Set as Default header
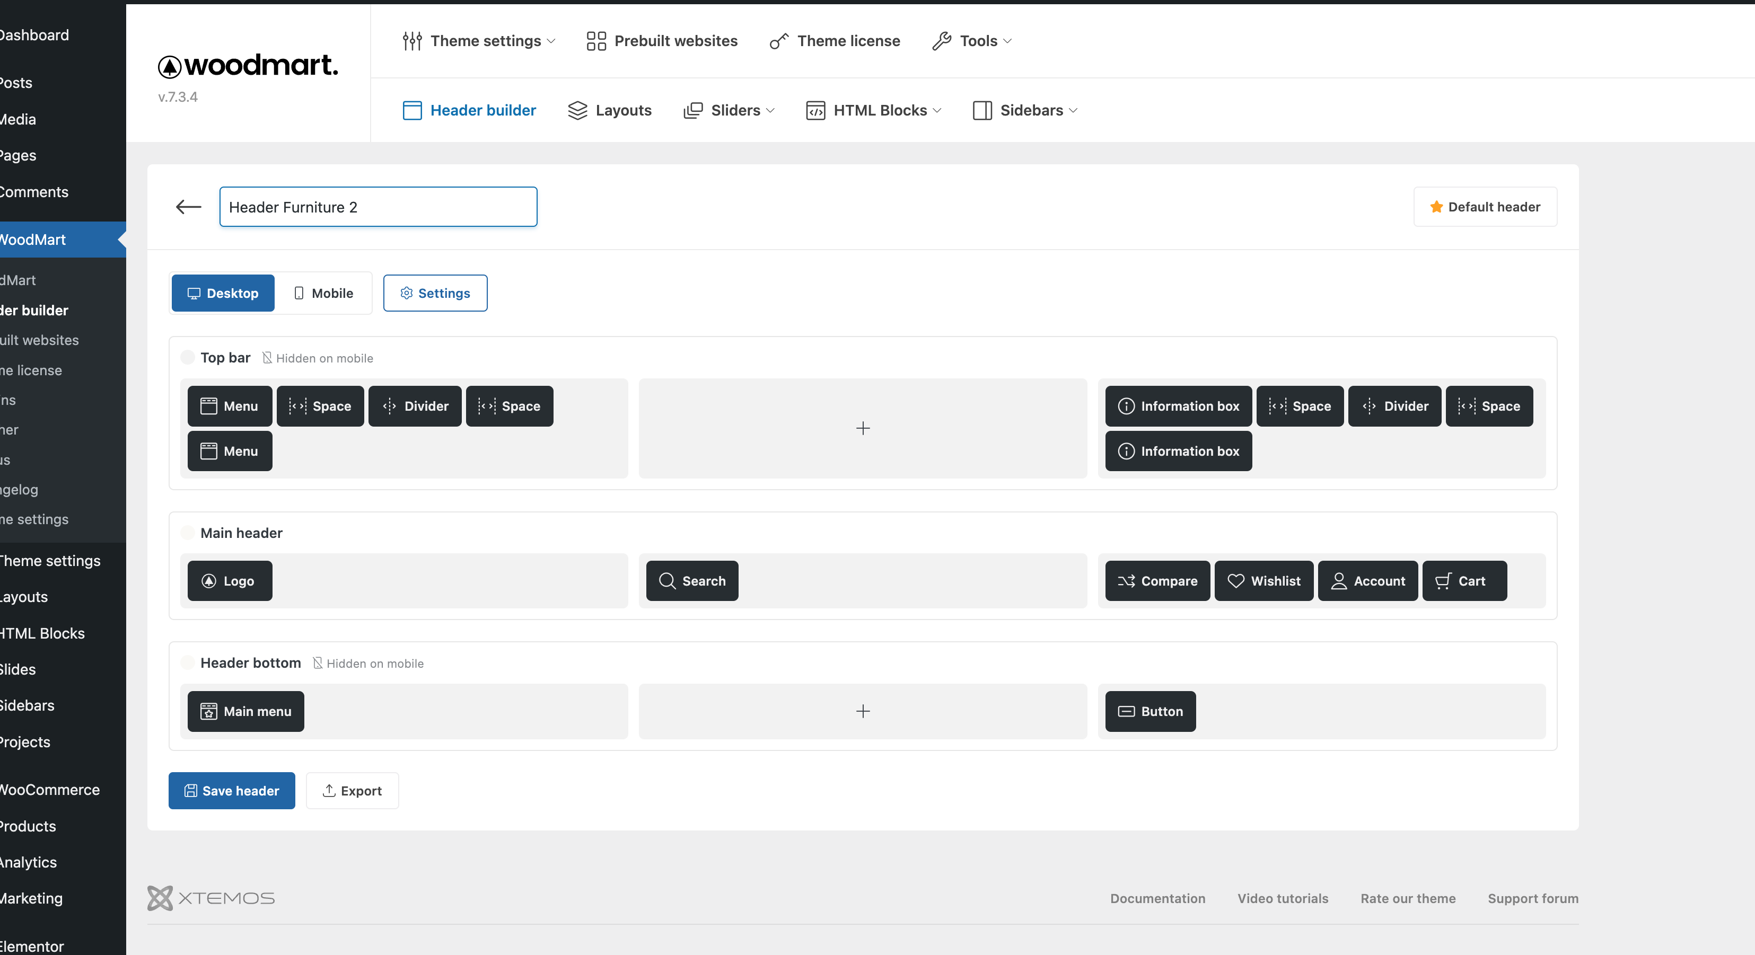The image size is (1755, 955). pyautogui.click(x=1485, y=207)
